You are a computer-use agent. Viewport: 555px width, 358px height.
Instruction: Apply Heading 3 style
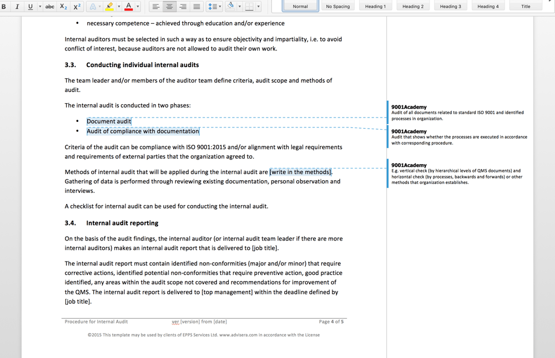click(450, 6)
